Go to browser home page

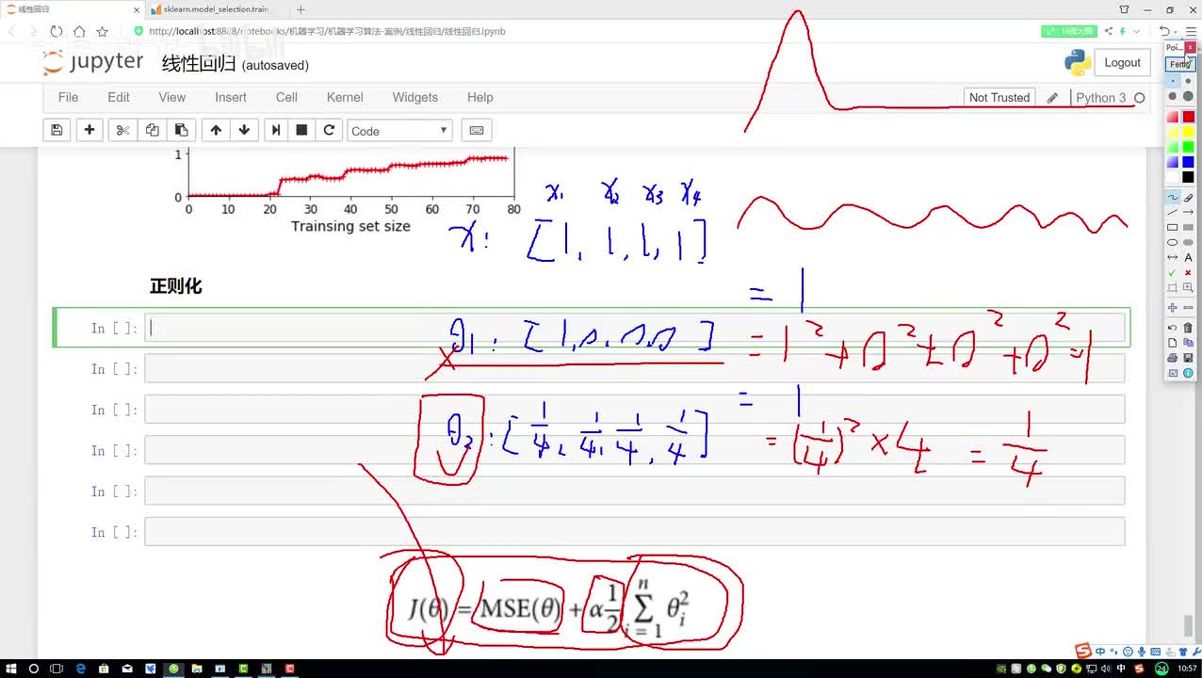coord(80,31)
